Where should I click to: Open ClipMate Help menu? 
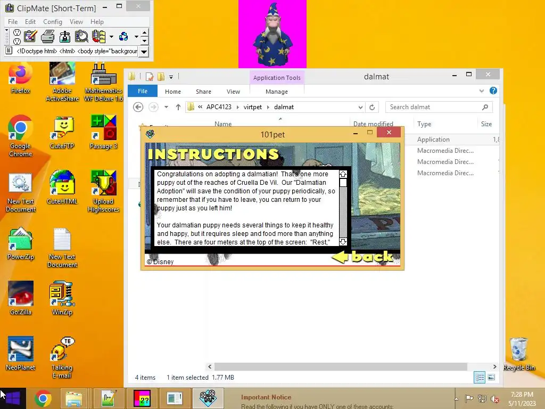[97, 21]
